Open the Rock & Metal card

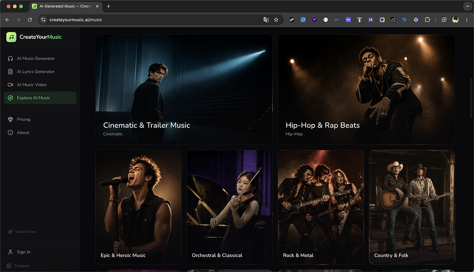pyautogui.click(x=321, y=207)
